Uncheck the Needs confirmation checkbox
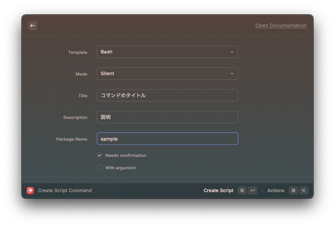 click(99, 155)
